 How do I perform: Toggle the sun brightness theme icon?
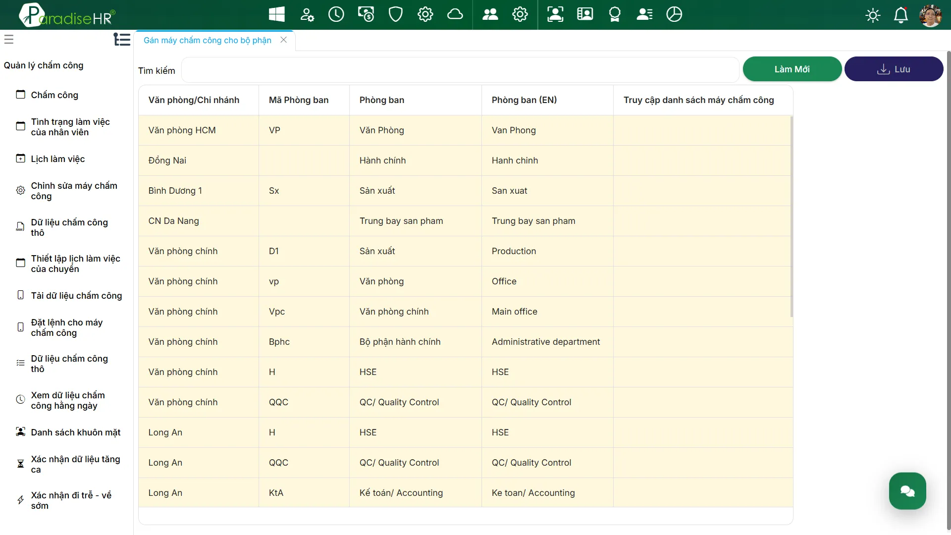click(873, 15)
